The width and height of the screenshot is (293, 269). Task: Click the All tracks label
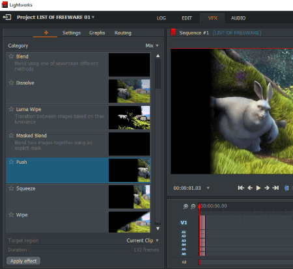pos(184,263)
